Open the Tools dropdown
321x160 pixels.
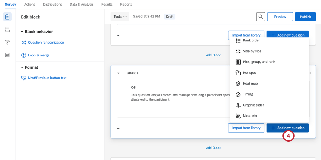click(x=120, y=17)
